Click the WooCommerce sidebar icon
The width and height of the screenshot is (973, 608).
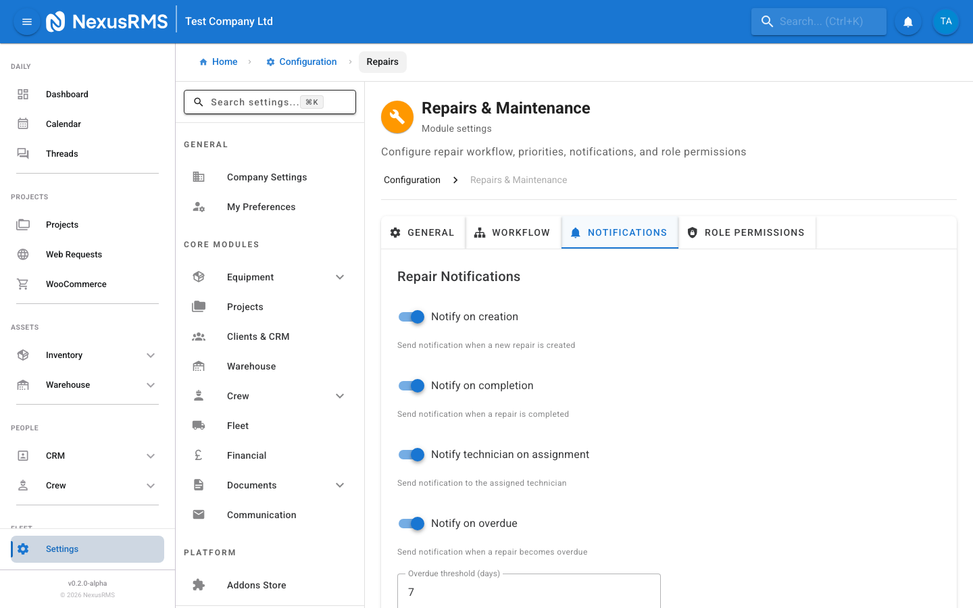click(23, 284)
